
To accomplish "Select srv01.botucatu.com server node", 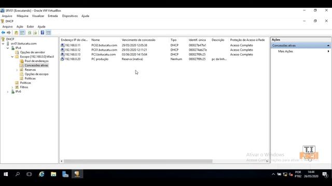I will [23, 43].
